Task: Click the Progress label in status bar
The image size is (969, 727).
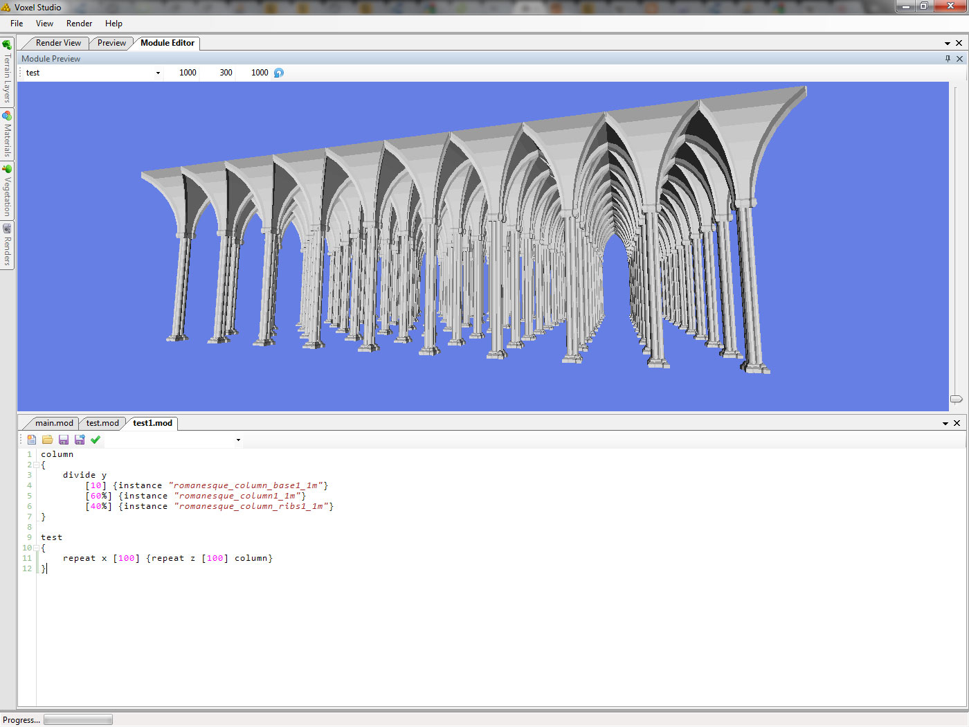Action: click(21, 720)
